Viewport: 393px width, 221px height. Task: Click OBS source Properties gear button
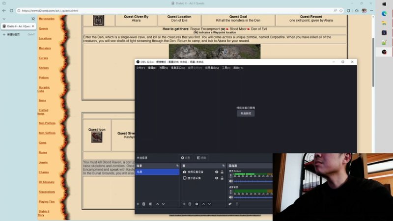[186, 158]
